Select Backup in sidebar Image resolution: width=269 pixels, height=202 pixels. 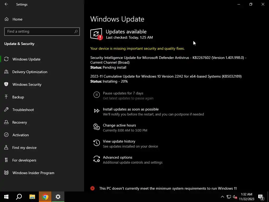click(42, 97)
